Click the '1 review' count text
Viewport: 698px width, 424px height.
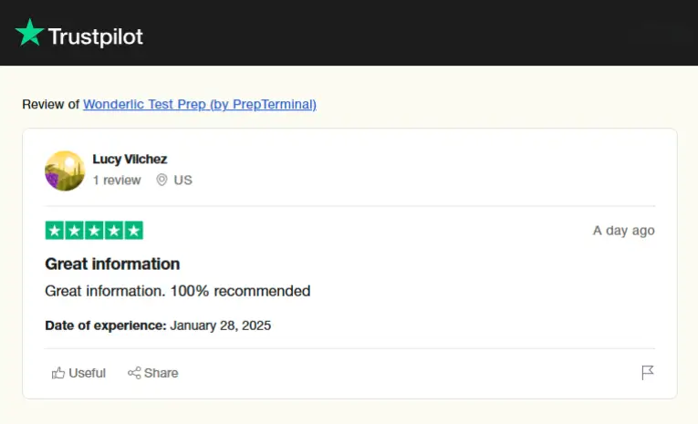click(117, 181)
